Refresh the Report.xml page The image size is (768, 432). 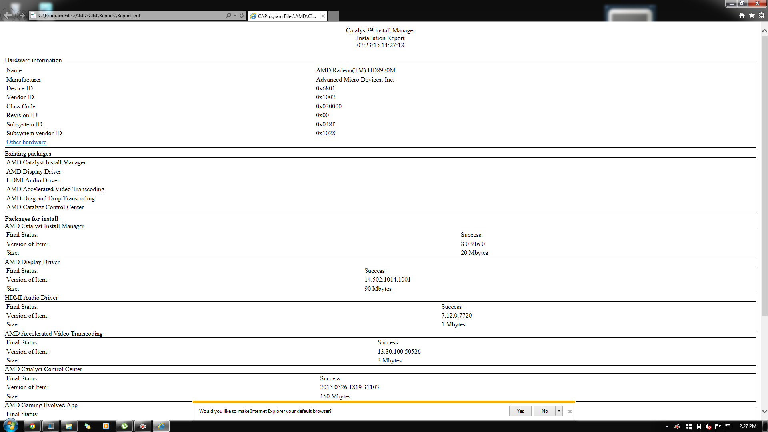tap(242, 15)
